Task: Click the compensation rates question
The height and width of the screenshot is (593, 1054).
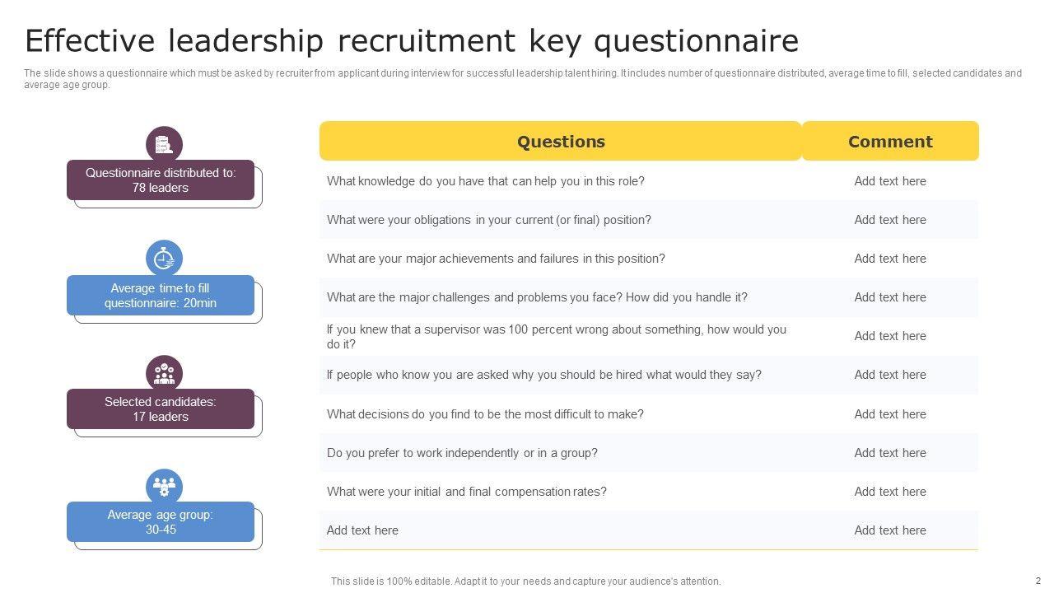Action: 466,492
